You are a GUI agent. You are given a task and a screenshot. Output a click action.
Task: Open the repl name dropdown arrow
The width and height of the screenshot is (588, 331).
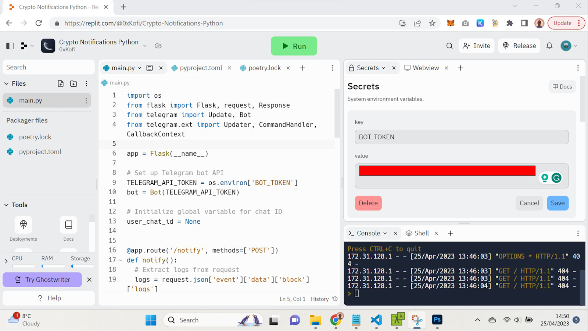[145, 46]
